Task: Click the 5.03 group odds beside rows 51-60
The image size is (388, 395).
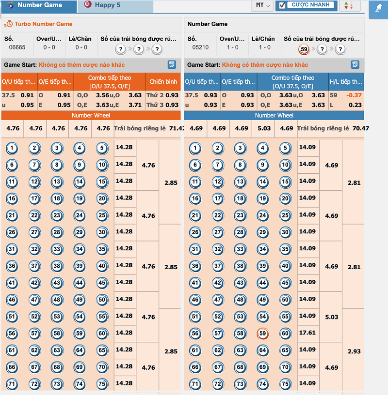Action: 332,317
